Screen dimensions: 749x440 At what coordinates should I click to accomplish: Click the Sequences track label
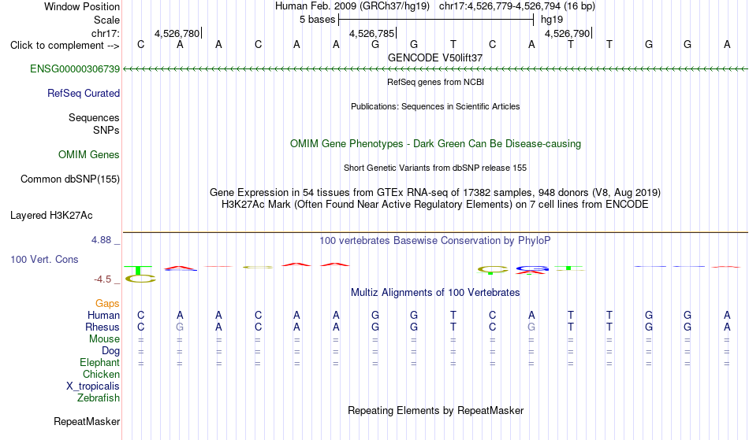pyautogui.click(x=94, y=117)
